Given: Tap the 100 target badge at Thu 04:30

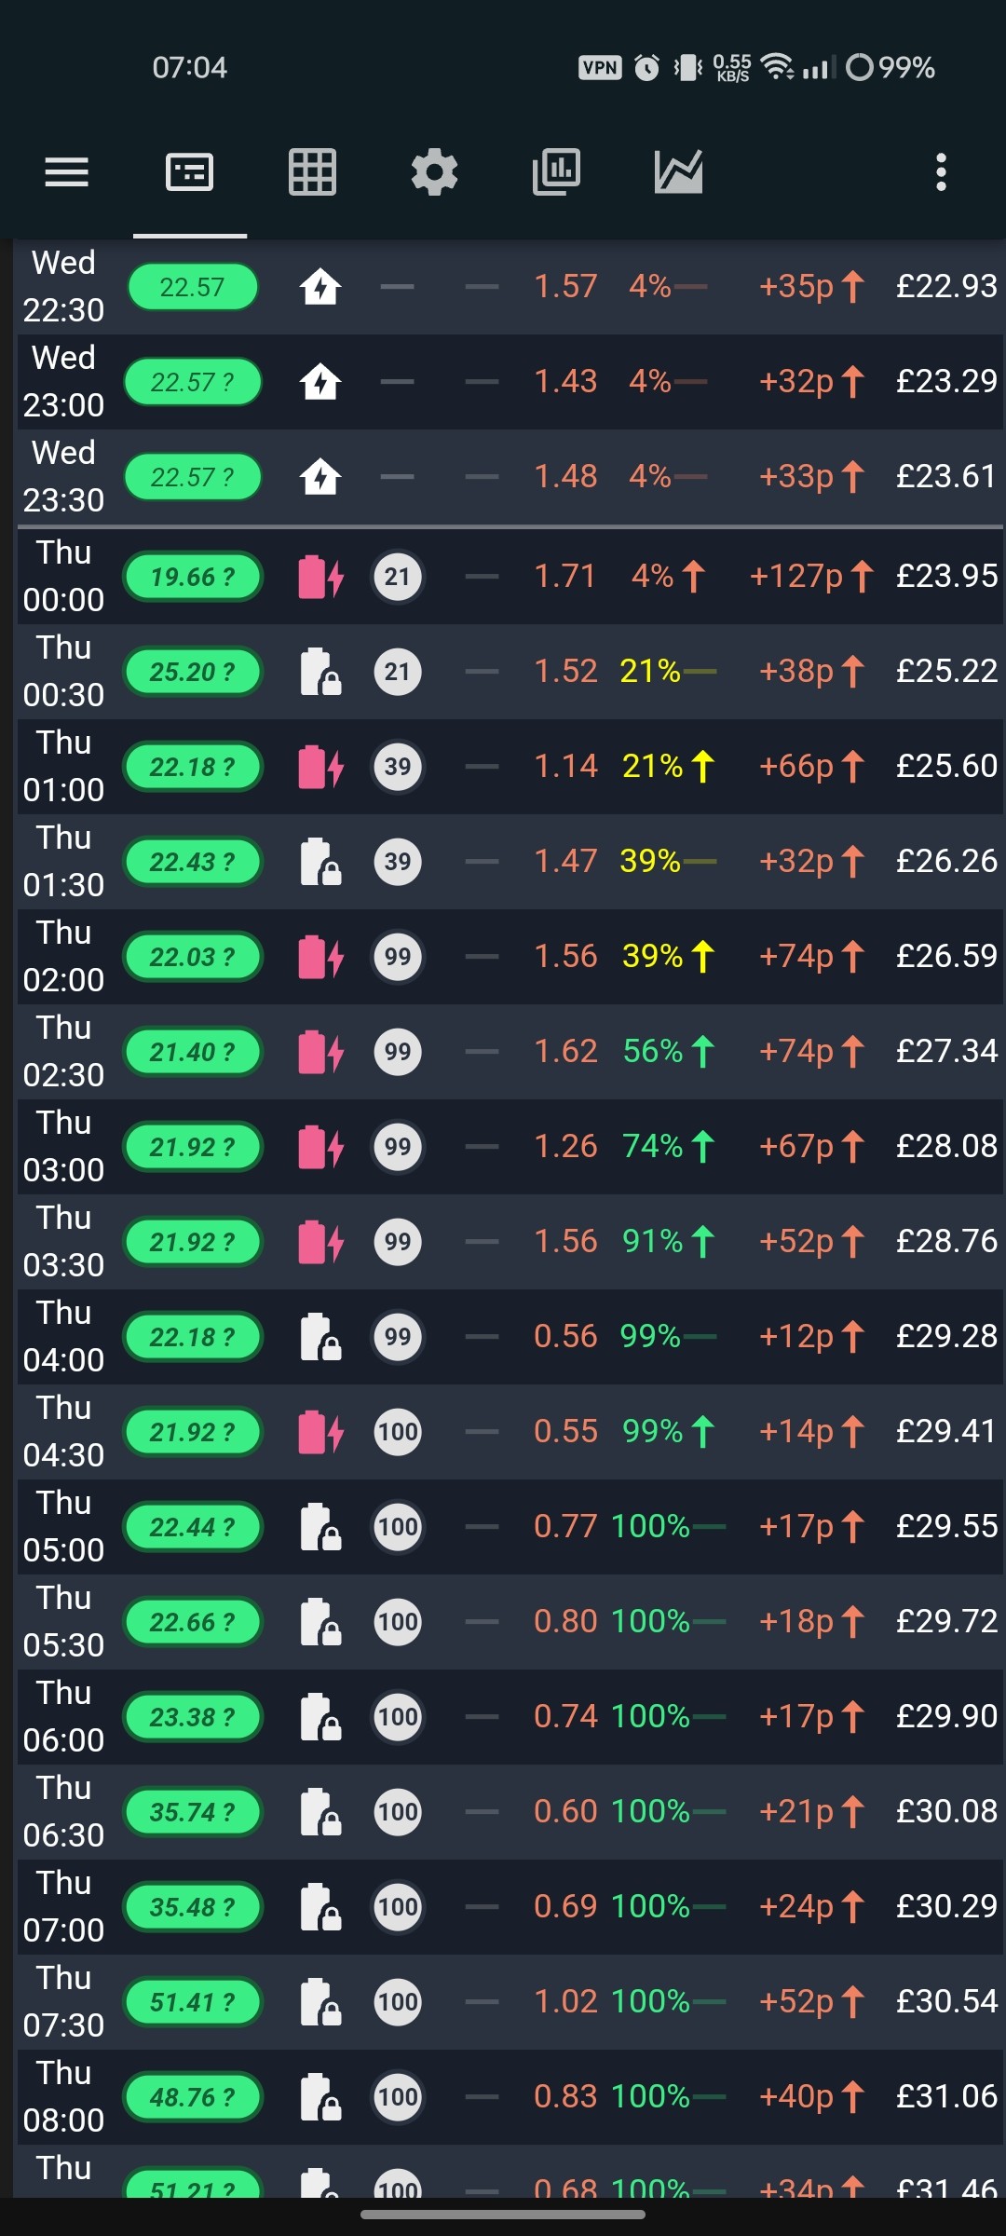Looking at the screenshot, I should pyautogui.click(x=398, y=1432).
